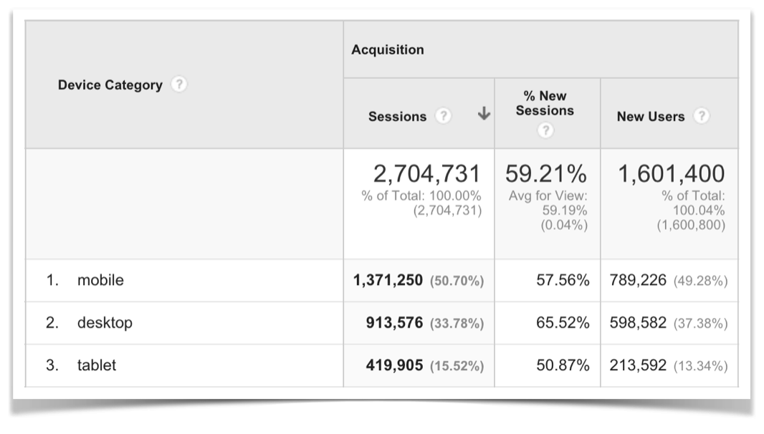Select mobile sessions cell 1,371,250

(x=388, y=281)
